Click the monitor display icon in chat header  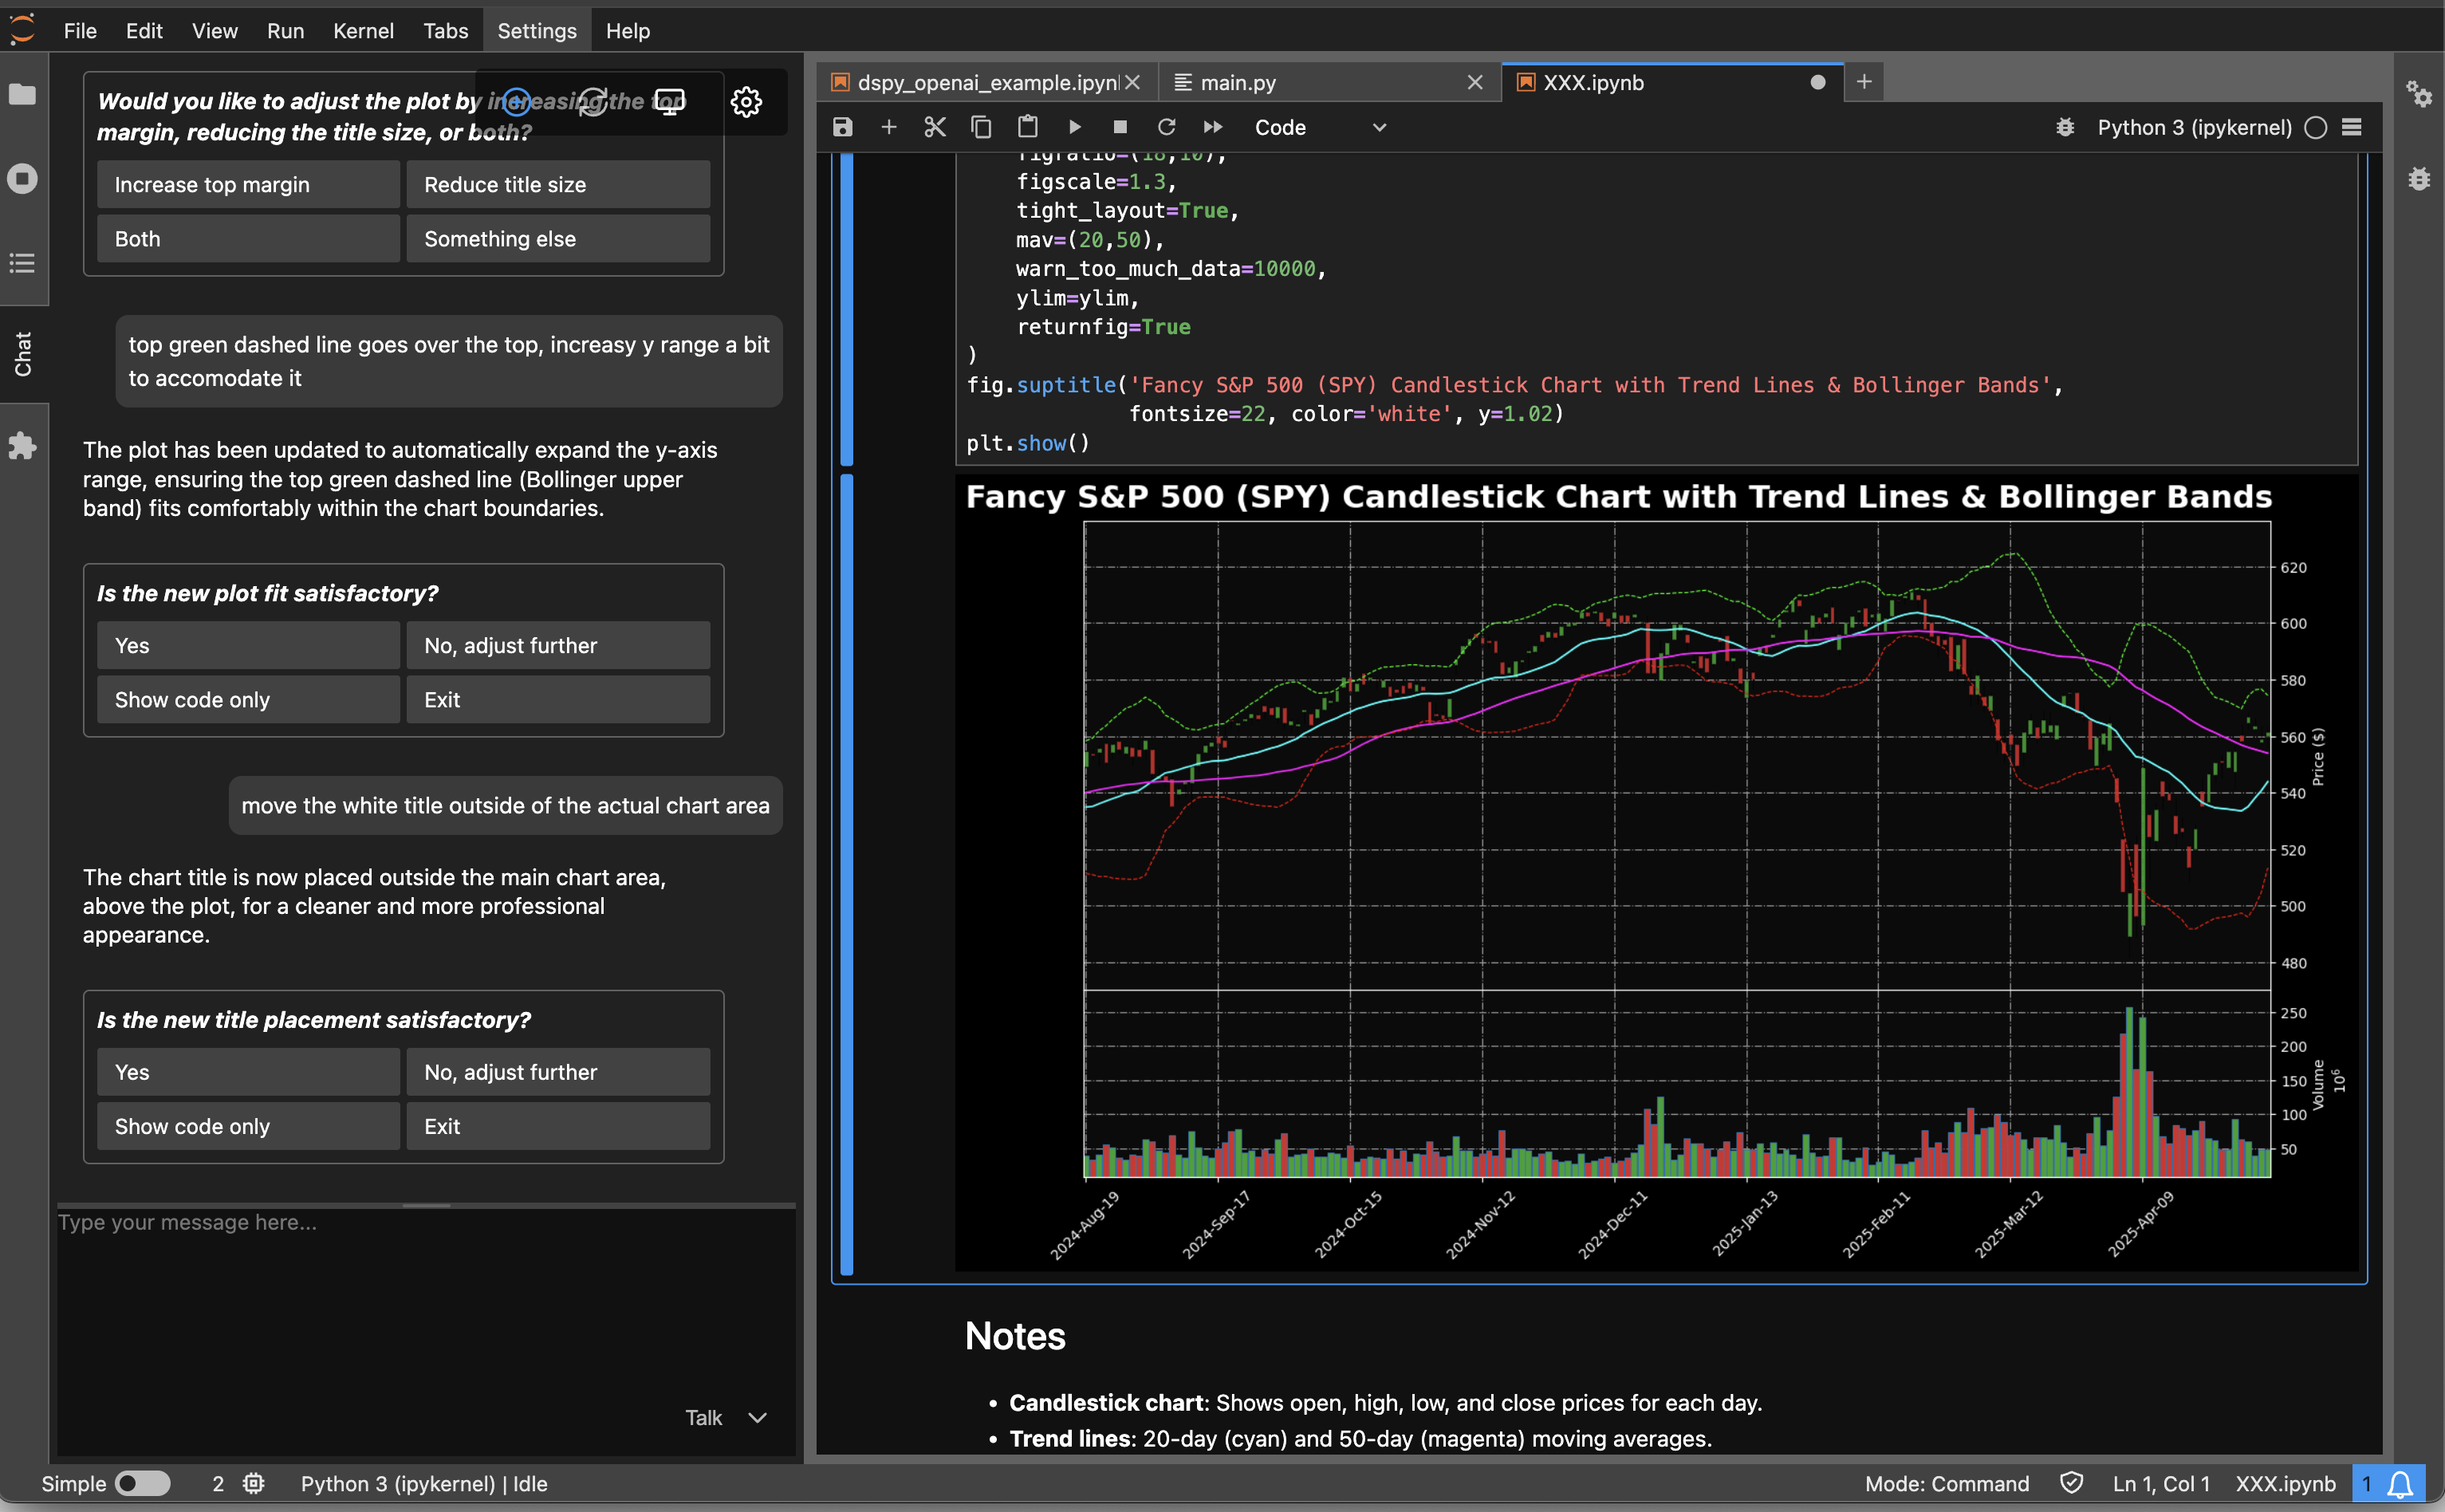pos(669,101)
